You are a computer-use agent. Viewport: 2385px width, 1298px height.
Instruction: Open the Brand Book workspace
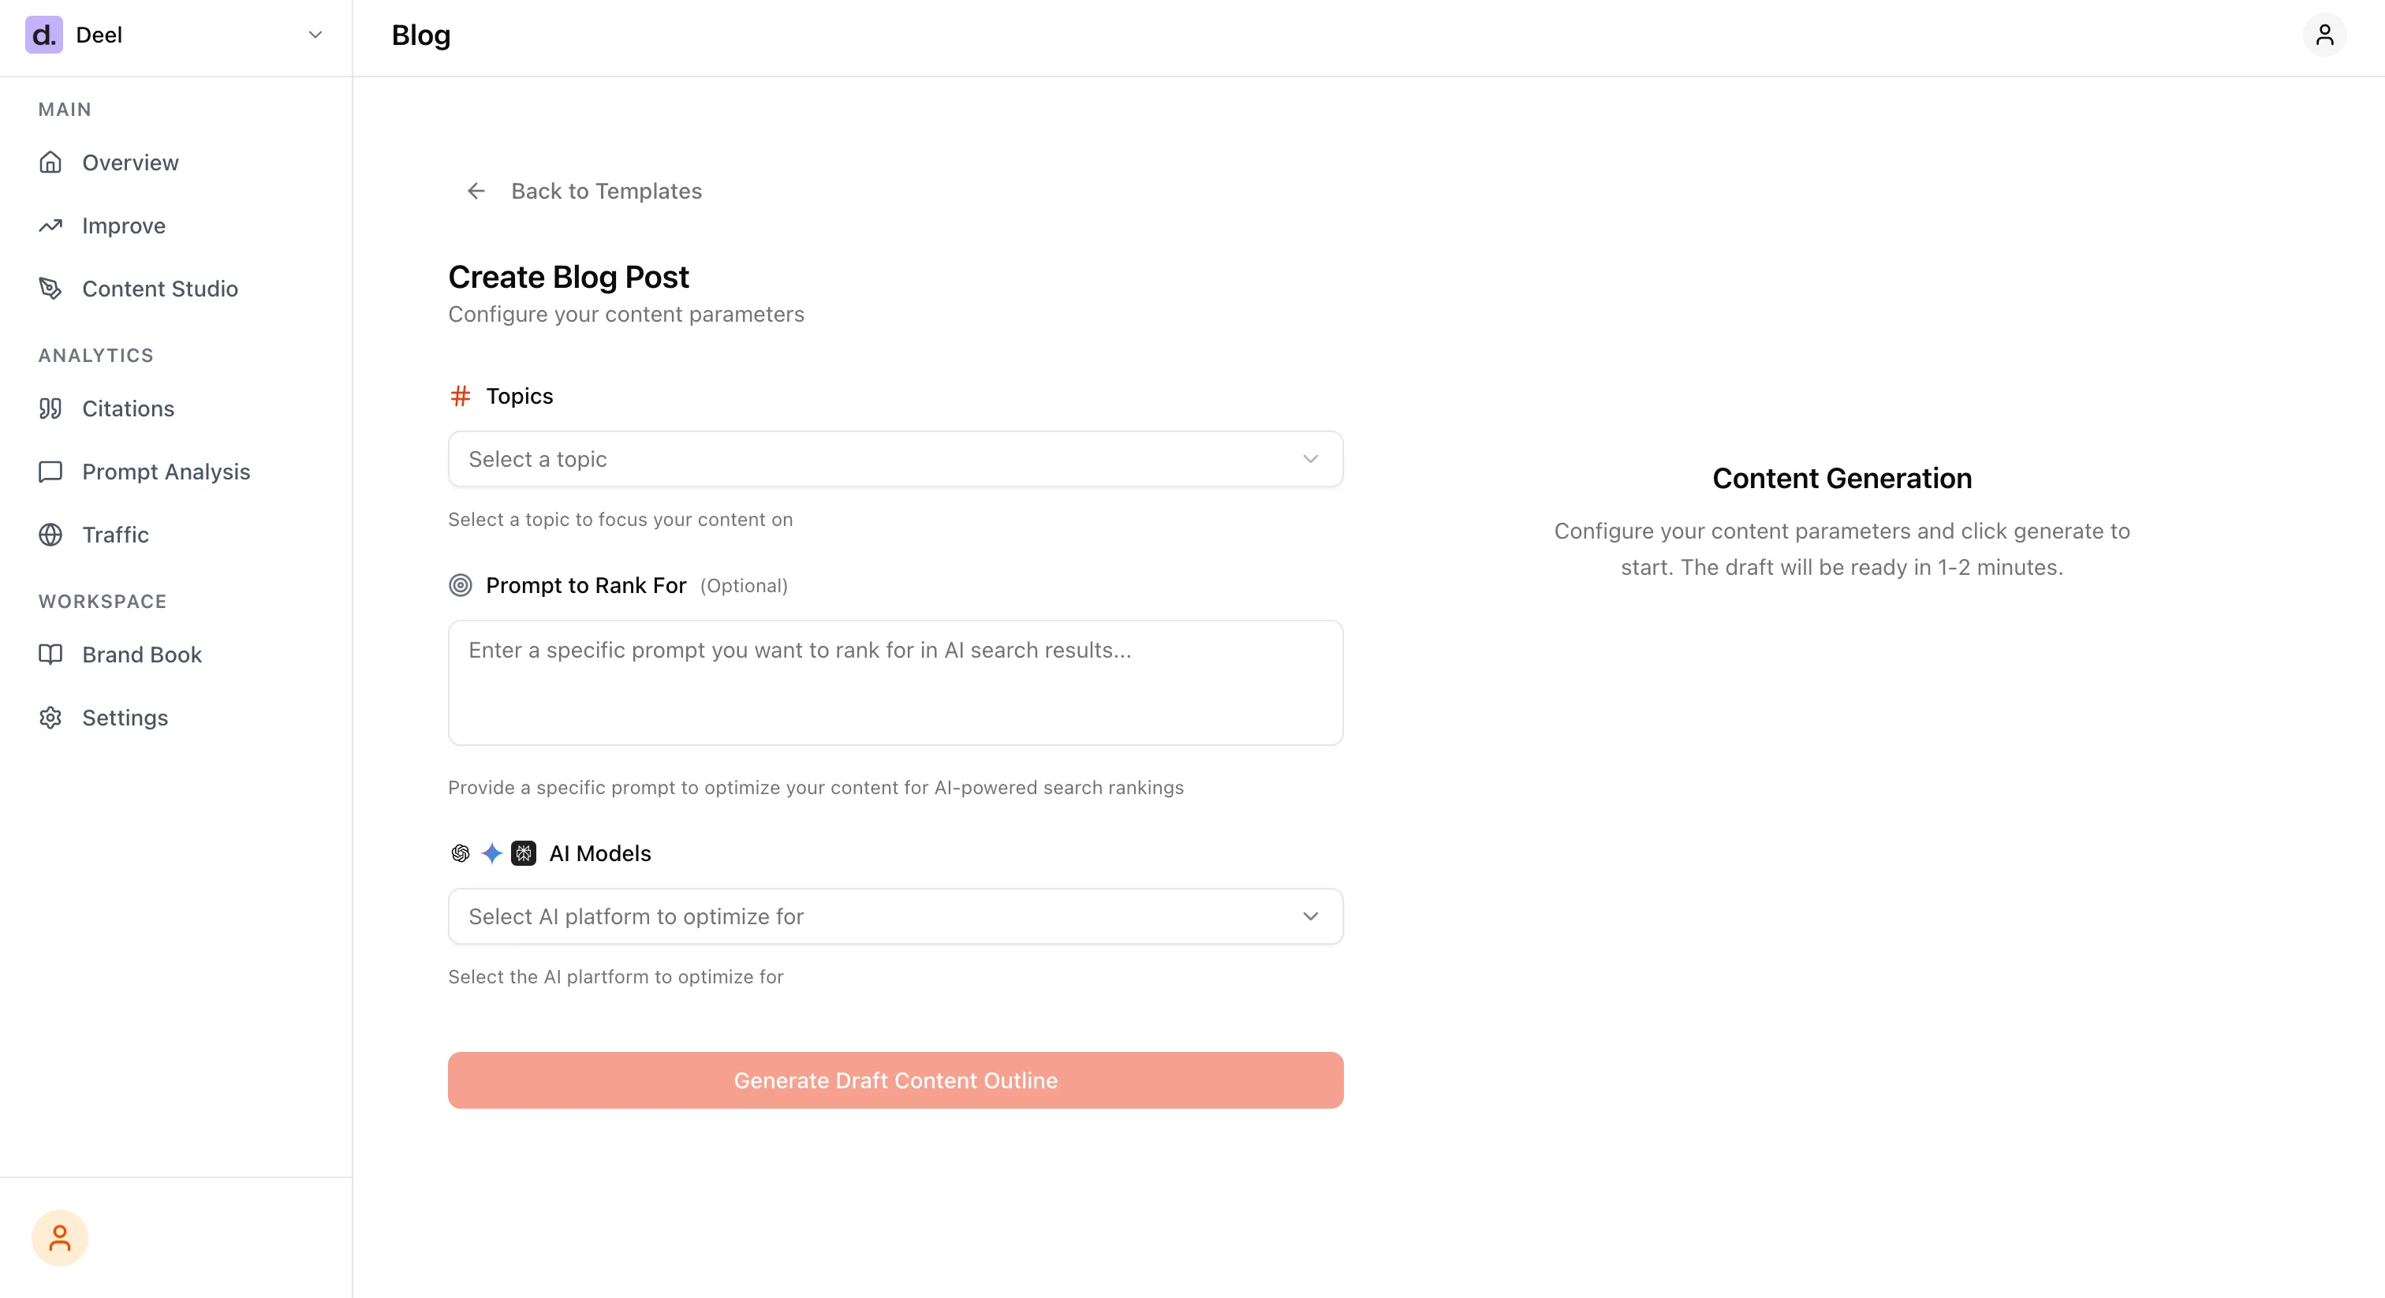(142, 654)
